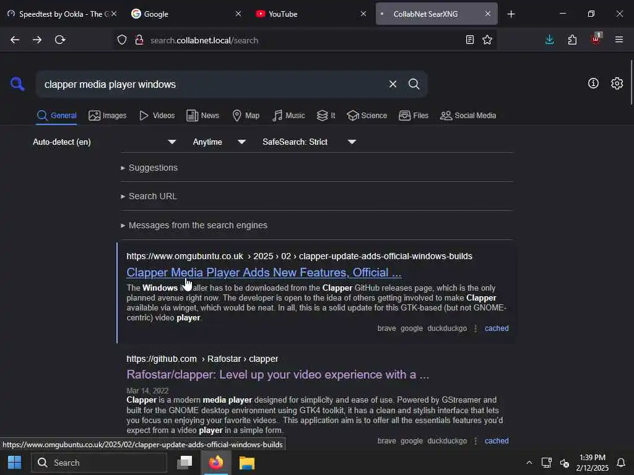634x475 pixels.
Task: Open Task View on the taskbar
Action: 185,463
